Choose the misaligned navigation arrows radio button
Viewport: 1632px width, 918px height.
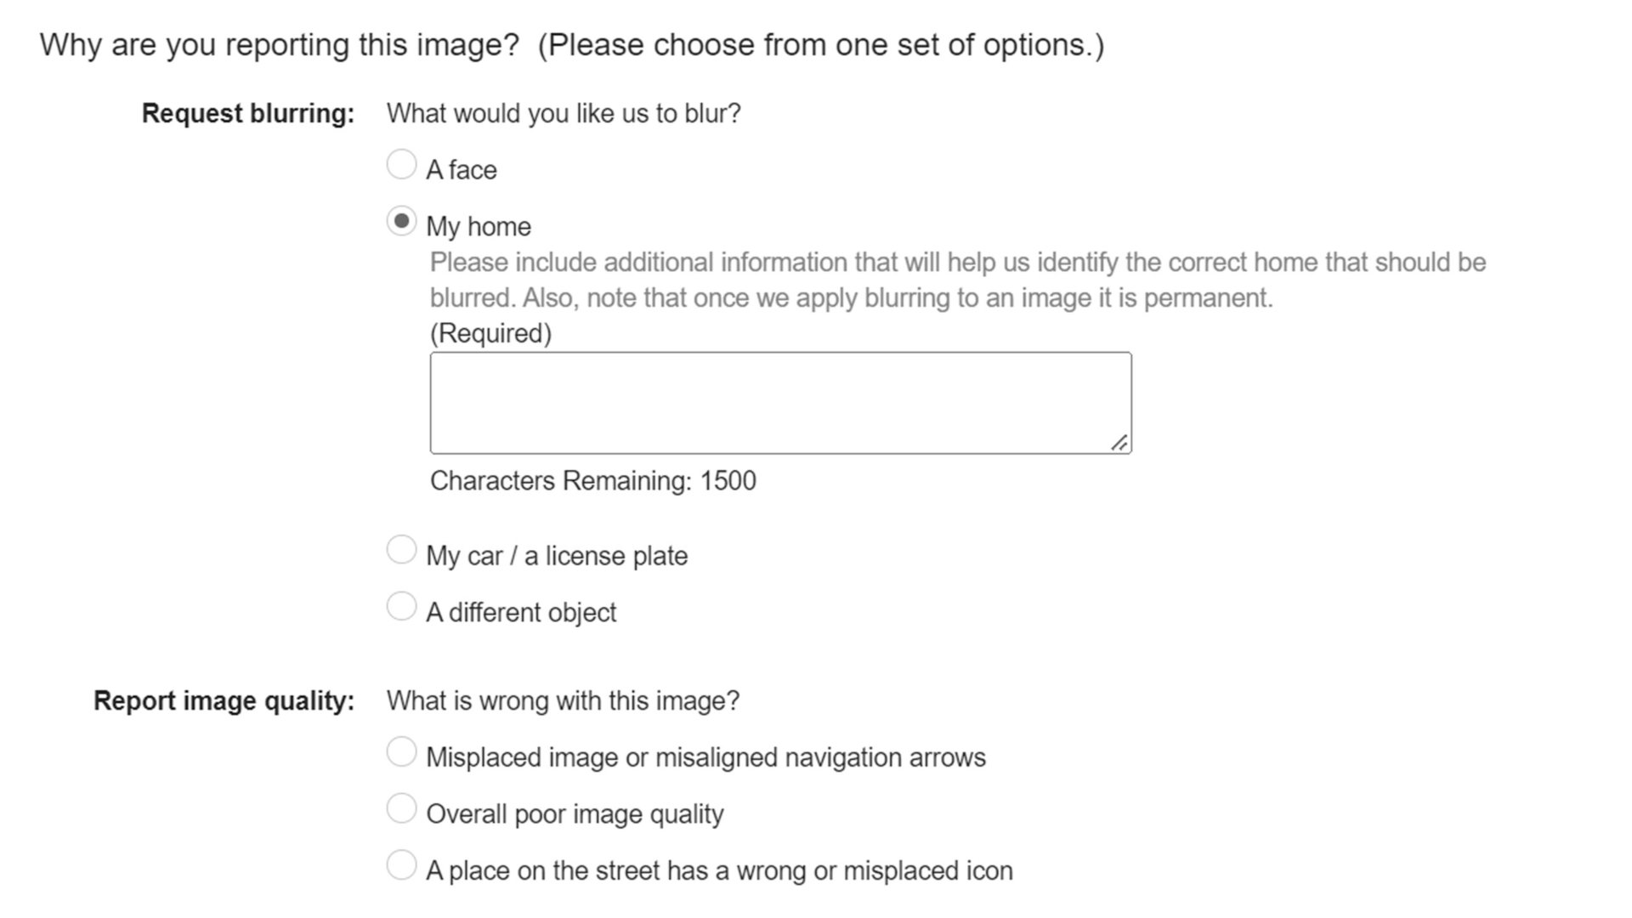click(x=401, y=751)
